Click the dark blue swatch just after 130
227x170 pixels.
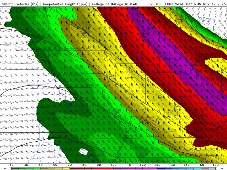pos(161,169)
